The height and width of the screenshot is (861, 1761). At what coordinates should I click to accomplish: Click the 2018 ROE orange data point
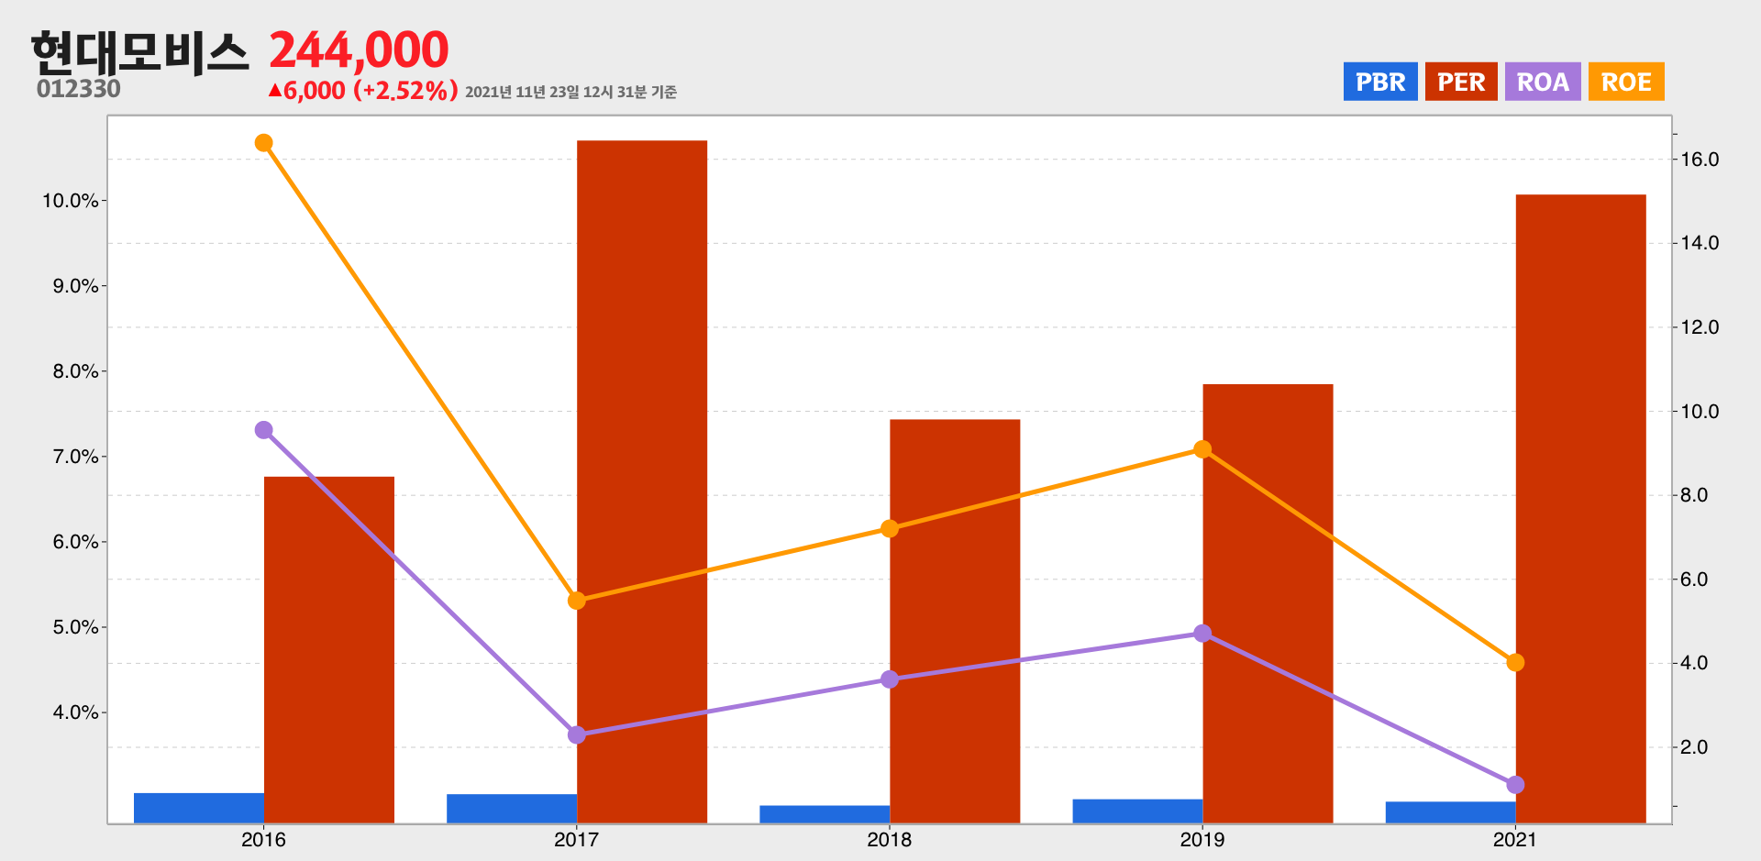pos(890,529)
